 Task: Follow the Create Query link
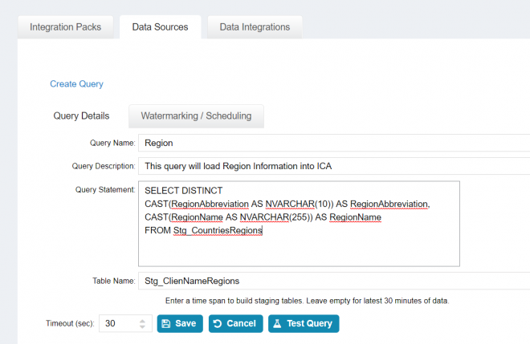[x=76, y=83]
